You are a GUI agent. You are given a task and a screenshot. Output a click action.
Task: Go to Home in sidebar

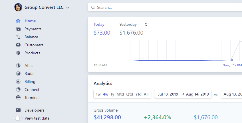pyautogui.click(x=30, y=21)
